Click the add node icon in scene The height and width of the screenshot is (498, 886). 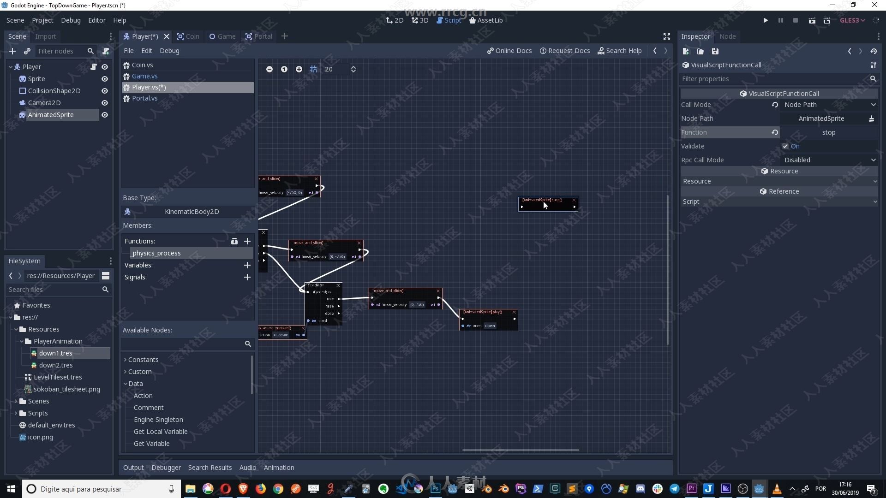(12, 51)
